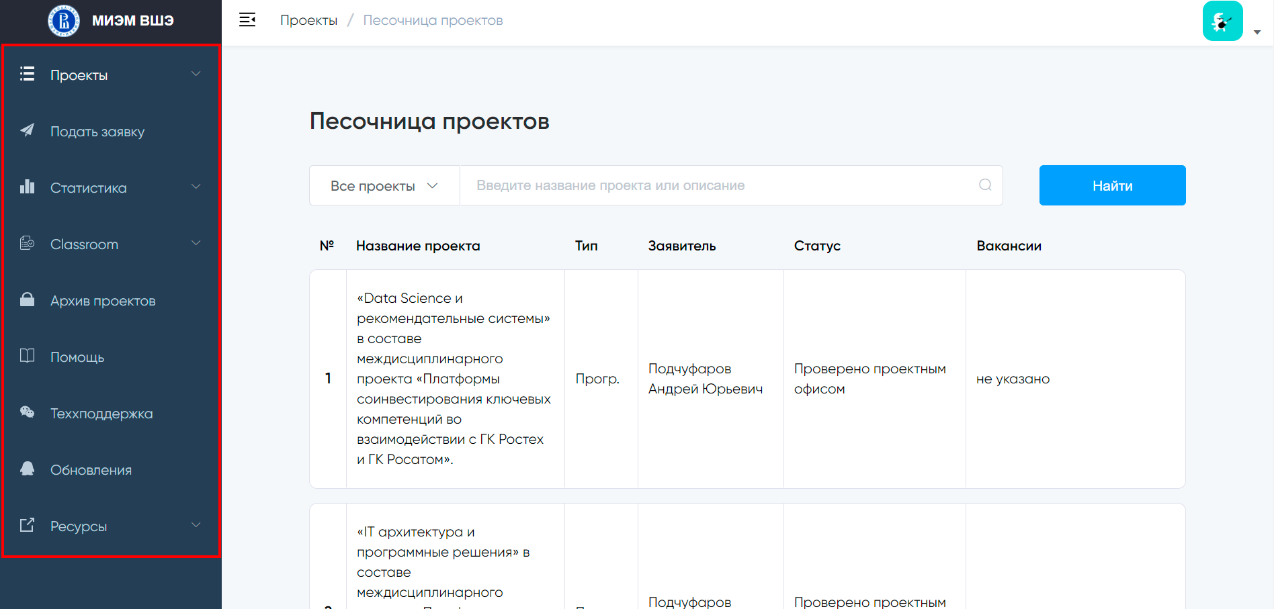Click the МИЭМ ВШЭ site title

click(x=132, y=21)
